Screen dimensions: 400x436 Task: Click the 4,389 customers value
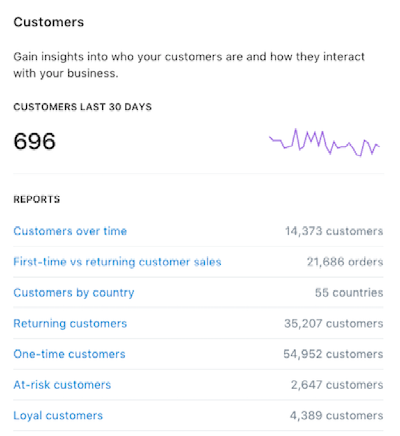337,416
